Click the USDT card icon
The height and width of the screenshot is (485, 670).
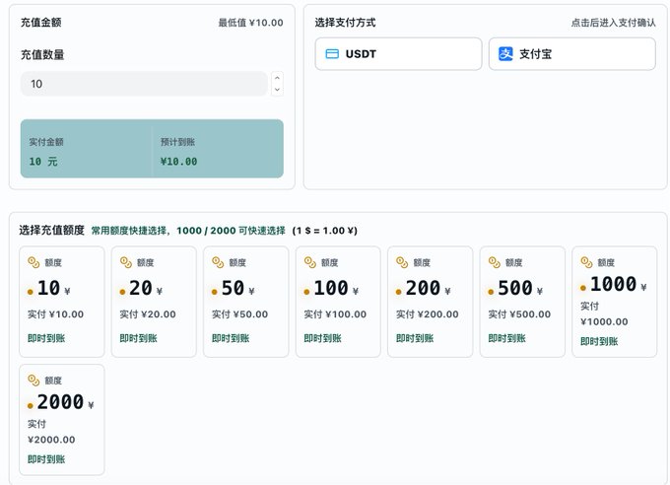332,54
